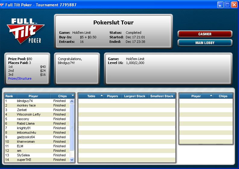Select player knighty81 row
This screenshot has height=169, width=239.
pyautogui.click(x=37, y=128)
